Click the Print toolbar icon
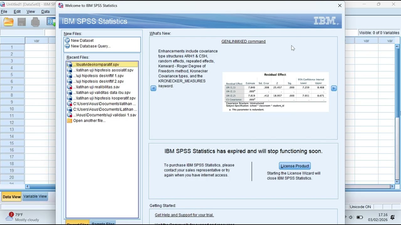The image size is (401, 225). tap(35, 22)
